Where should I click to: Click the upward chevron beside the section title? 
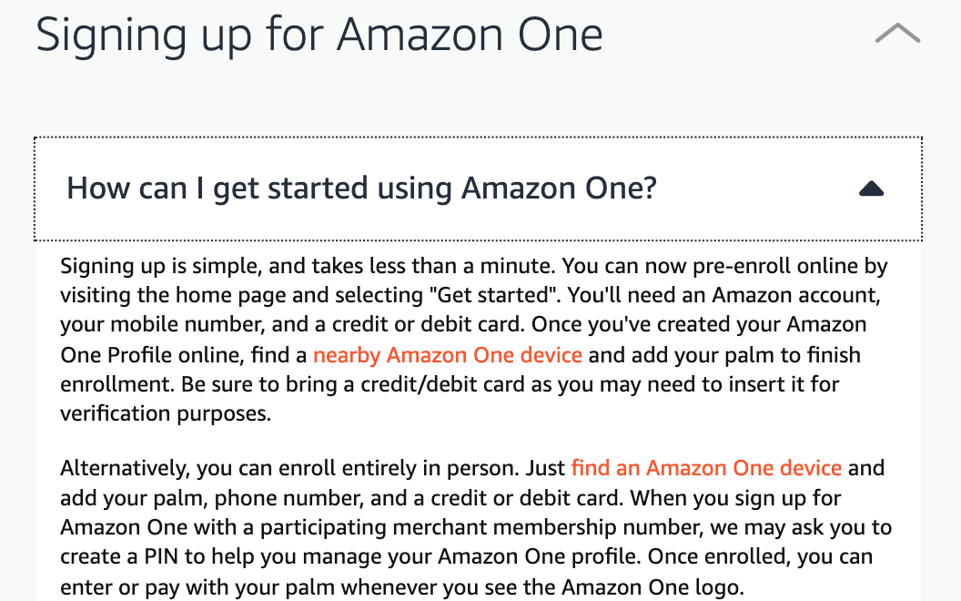point(897,33)
